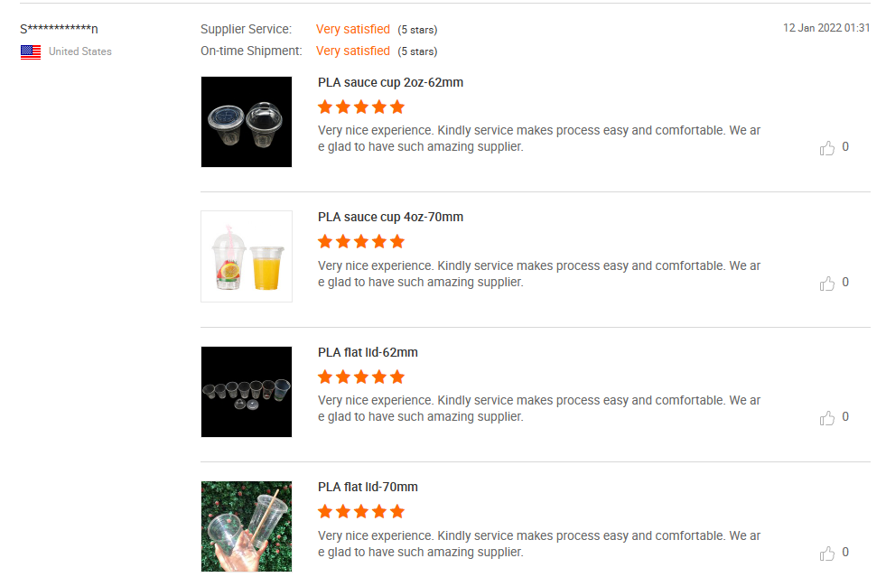The height and width of the screenshot is (577, 886).
Task: Select the On-time Shipment Very satisfied rating
Action: [x=352, y=51]
